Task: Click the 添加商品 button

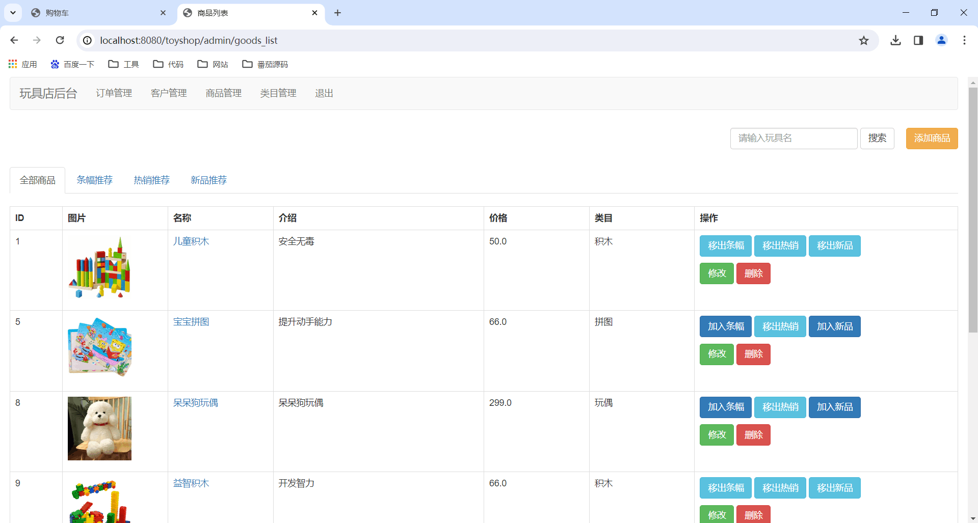Action: coord(932,139)
